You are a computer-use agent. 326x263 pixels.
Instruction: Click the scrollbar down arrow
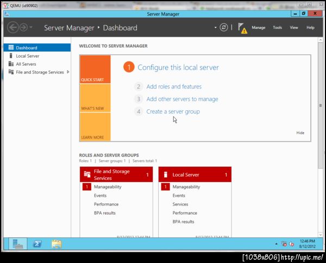click(x=321, y=235)
